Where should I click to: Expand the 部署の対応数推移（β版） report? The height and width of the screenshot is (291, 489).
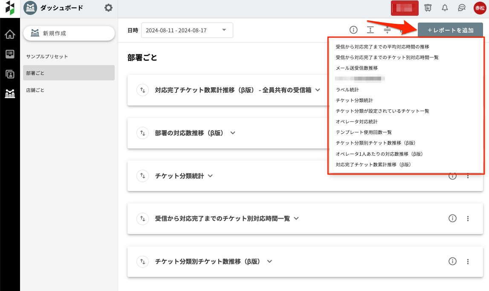pos(233,133)
